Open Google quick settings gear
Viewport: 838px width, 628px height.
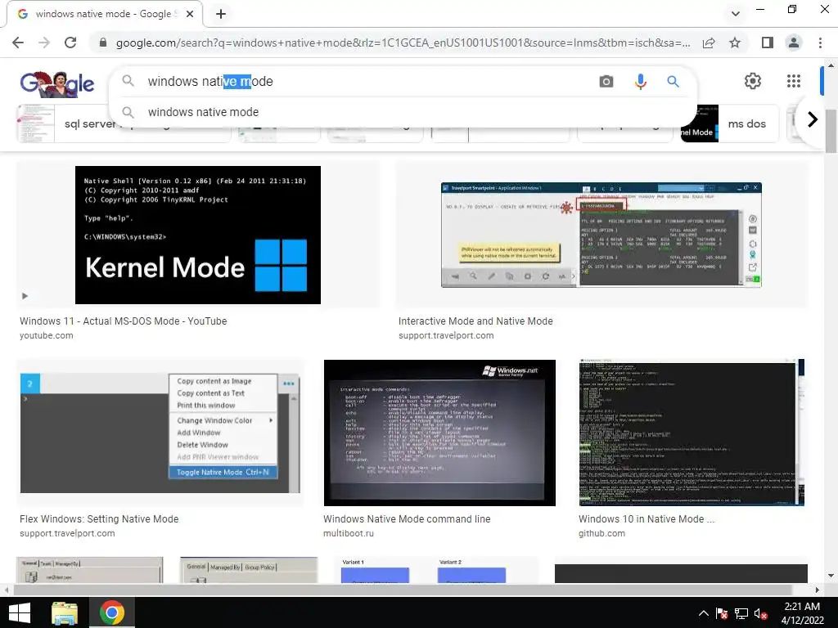(x=753, y=81)
